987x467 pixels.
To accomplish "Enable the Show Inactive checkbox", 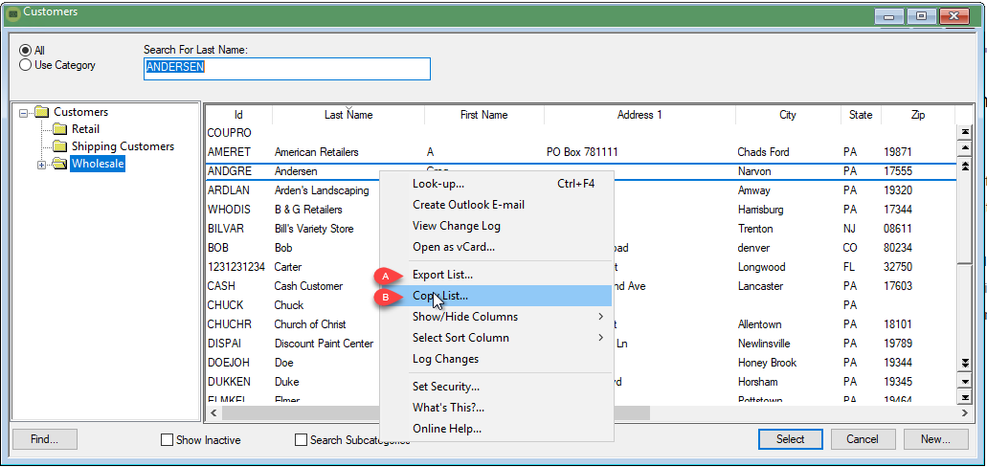I will coord(168,440).
